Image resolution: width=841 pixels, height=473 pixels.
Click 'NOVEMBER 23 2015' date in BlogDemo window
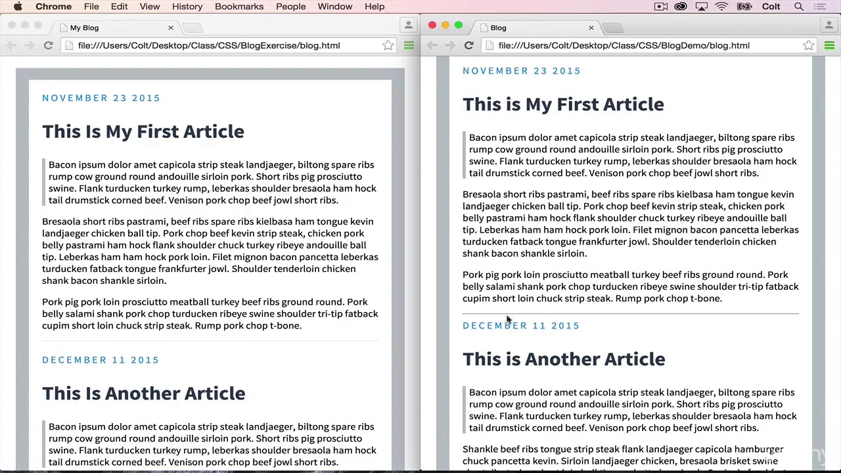click(522, 71)
